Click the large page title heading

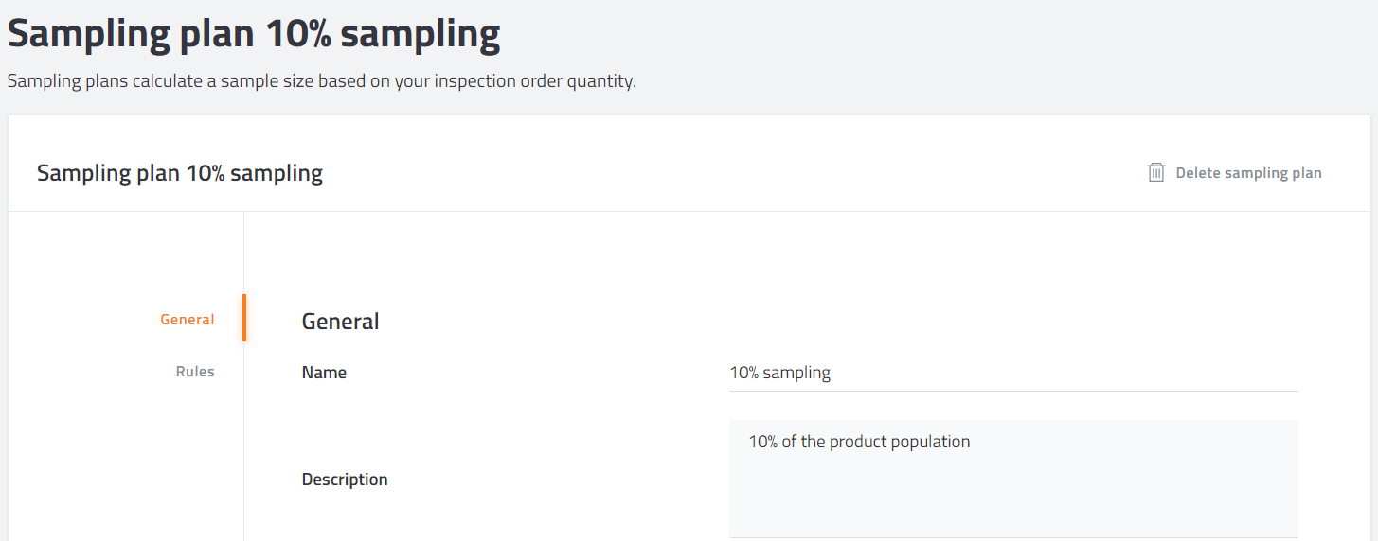254,34
